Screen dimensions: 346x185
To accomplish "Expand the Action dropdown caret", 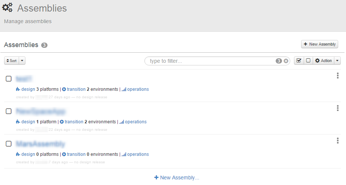I will [x=337, y=61].
